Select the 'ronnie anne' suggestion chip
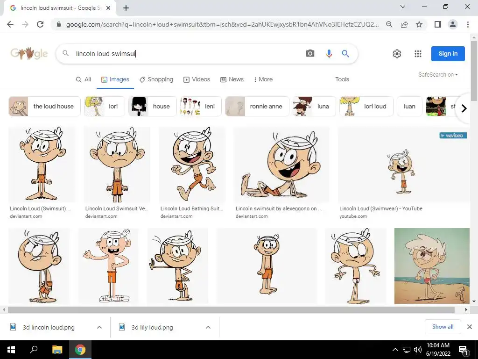478x359 pixels. (257, 106)
